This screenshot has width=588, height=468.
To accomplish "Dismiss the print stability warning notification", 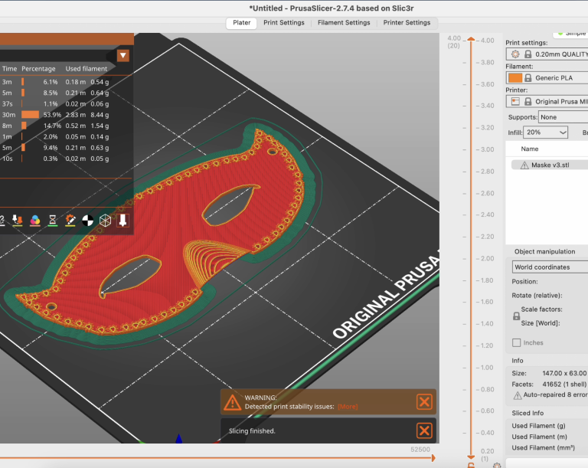I will point(423,402).
